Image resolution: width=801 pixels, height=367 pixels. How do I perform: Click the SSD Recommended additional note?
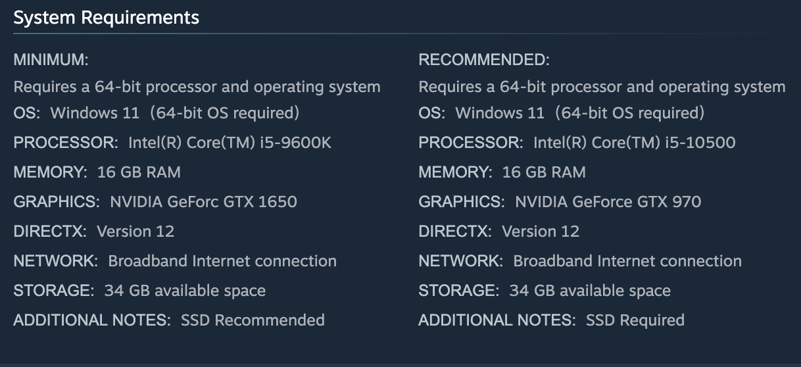tap(253, 320)
